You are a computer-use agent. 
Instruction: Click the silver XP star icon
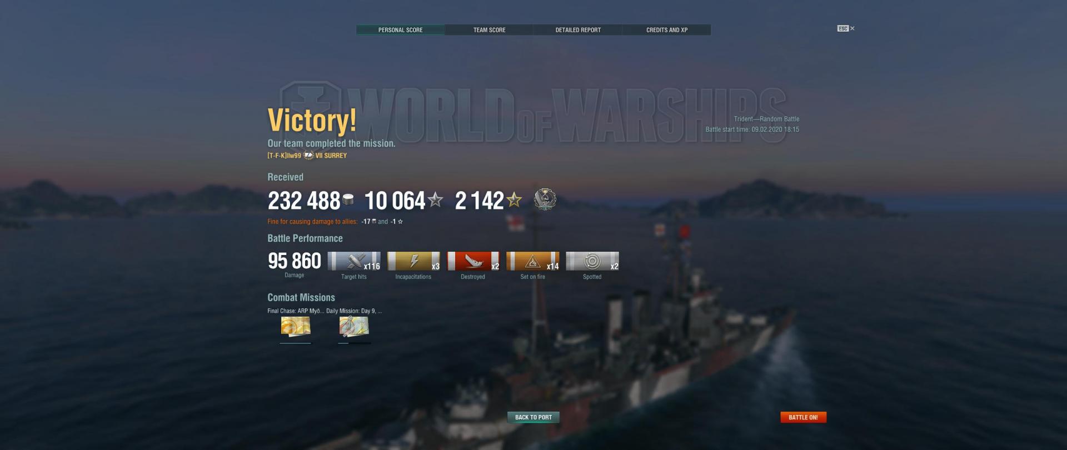(x=436, y=199)
